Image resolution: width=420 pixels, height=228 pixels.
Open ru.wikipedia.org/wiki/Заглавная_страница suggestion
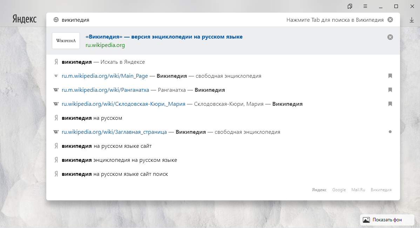[223, 132]
